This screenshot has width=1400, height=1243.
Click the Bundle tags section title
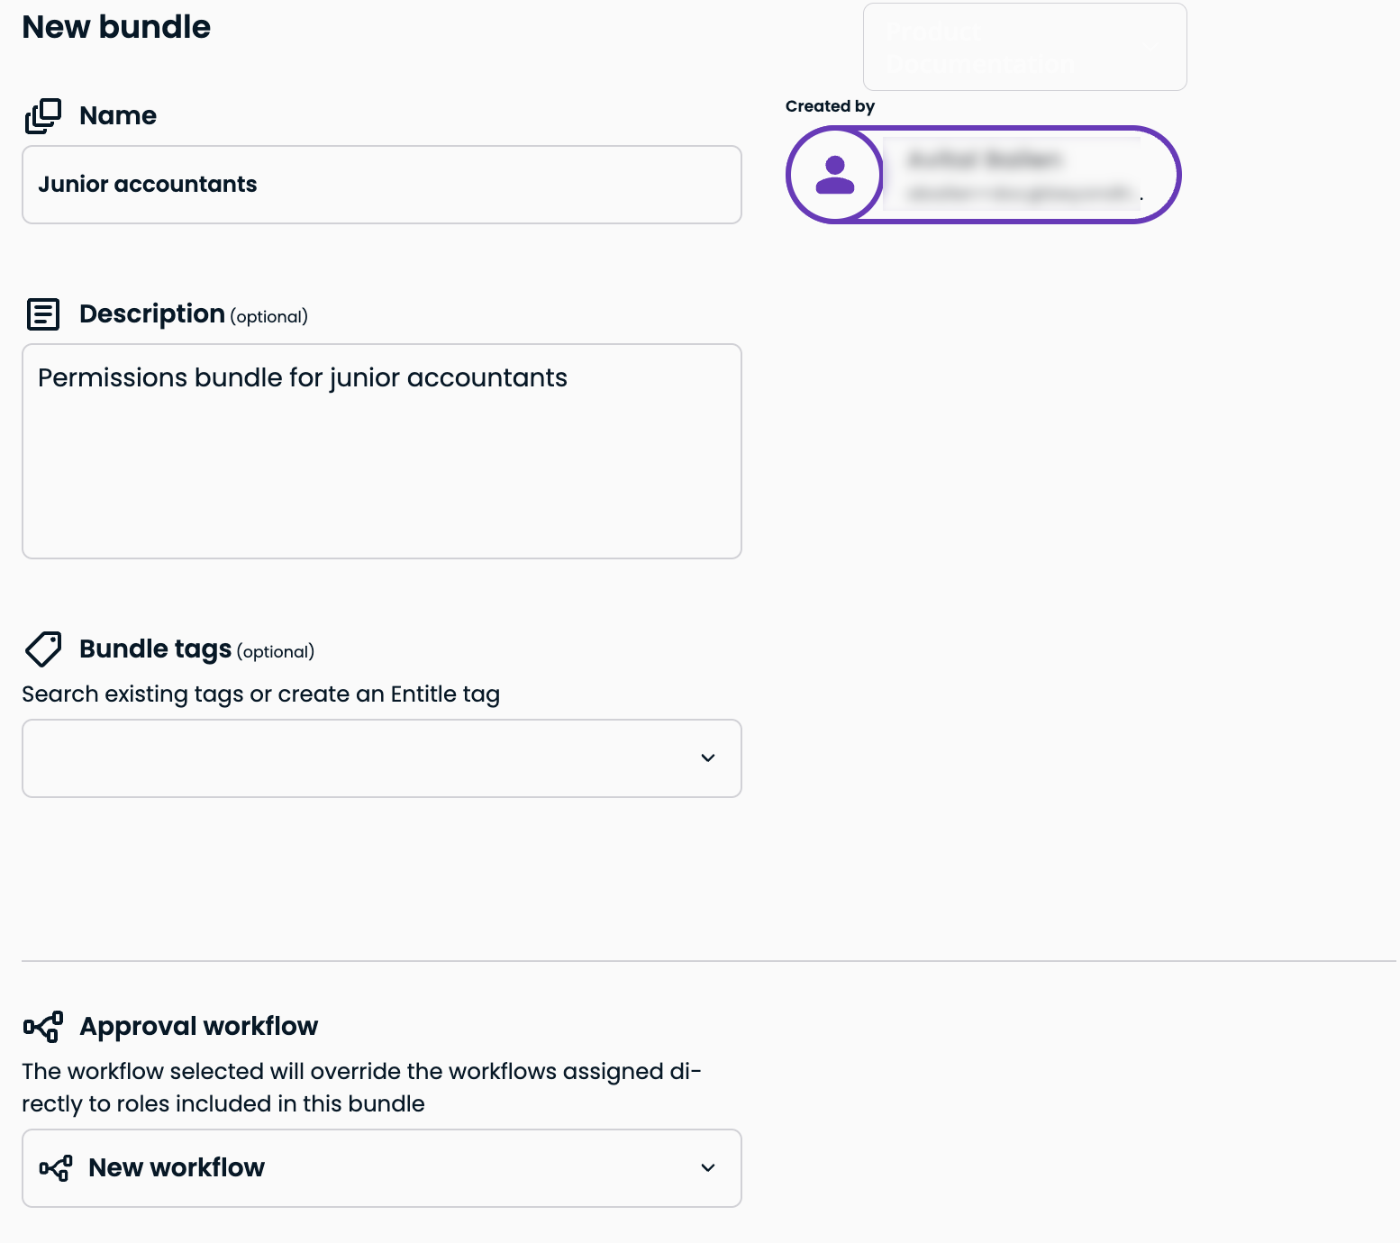pos(156,649)
